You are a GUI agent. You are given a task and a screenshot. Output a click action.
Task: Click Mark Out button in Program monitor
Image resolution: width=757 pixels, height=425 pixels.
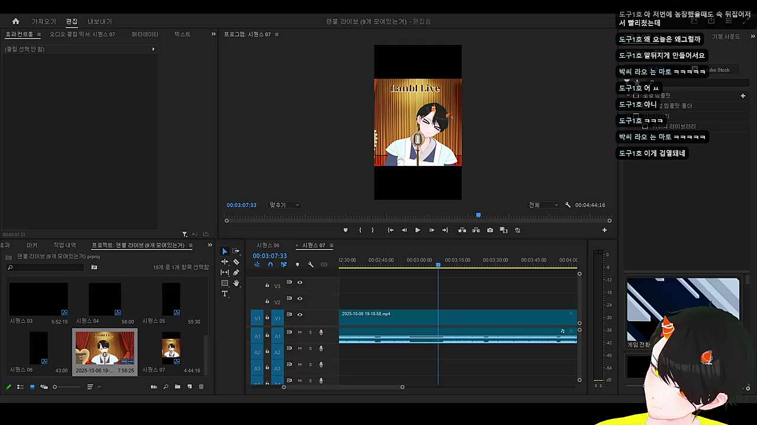[x=373, y=230]
